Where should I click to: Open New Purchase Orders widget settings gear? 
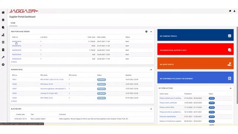click(146, 32)
